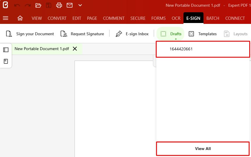Open the EDIT ribbon tab

[x=77, y=18]
